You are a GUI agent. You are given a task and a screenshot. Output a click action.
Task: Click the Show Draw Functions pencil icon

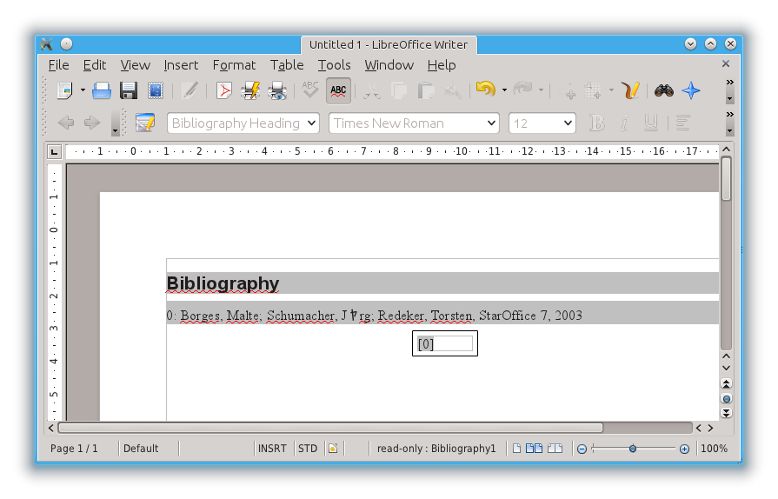[632, 90]
